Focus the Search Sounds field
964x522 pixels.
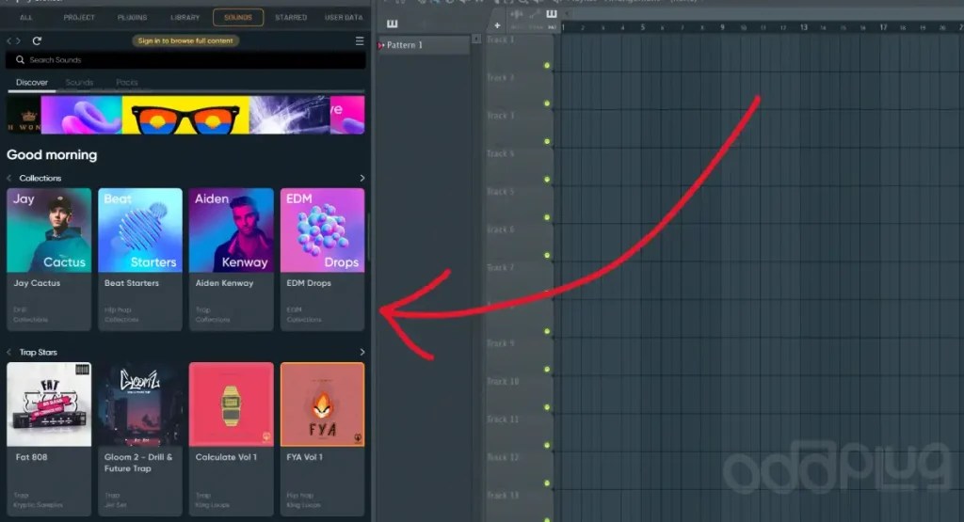pos(185,59)
